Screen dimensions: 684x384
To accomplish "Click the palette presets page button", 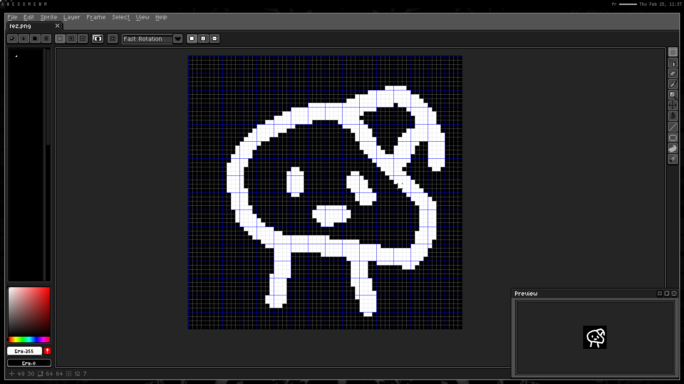I will pyautogui.click(x=35, y=38).
